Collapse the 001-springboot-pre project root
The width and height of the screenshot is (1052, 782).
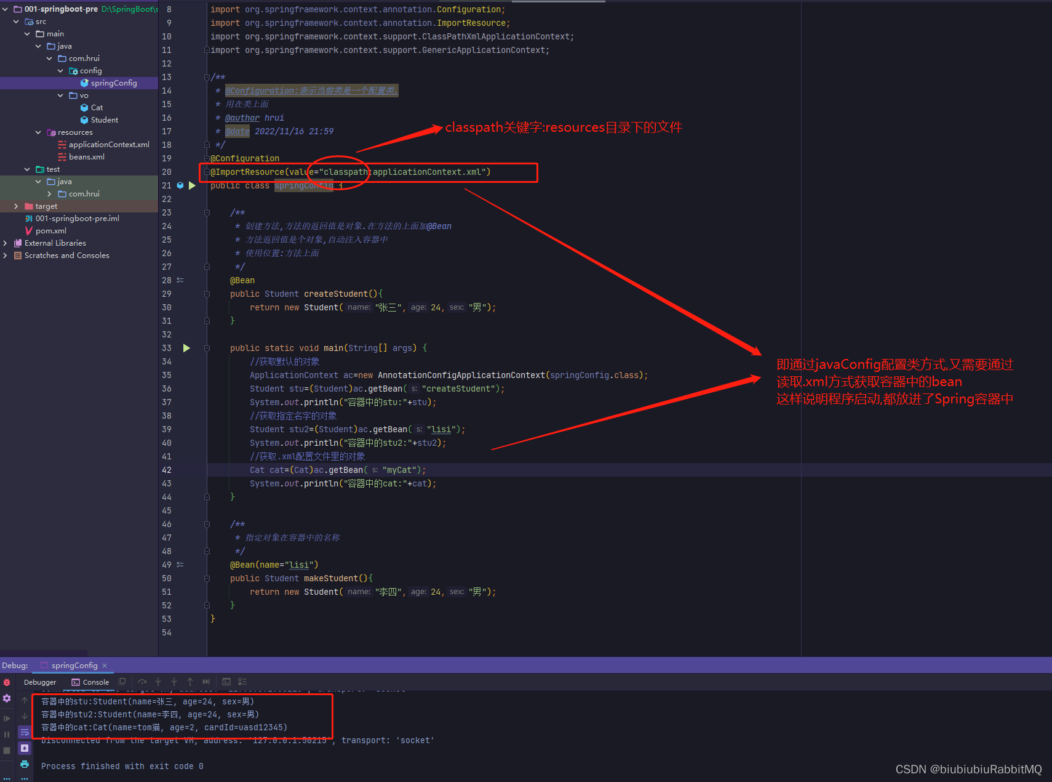(5, 9)
